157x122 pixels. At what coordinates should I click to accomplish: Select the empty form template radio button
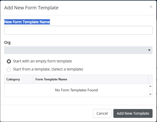pos(9,61)
